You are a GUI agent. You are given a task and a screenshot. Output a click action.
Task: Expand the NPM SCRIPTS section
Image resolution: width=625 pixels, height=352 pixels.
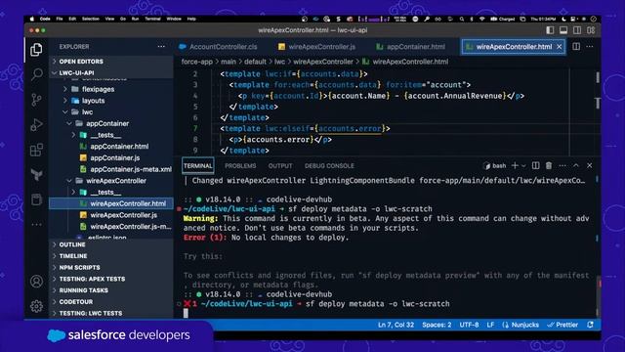pyautogui.click(x=111, y=267)
